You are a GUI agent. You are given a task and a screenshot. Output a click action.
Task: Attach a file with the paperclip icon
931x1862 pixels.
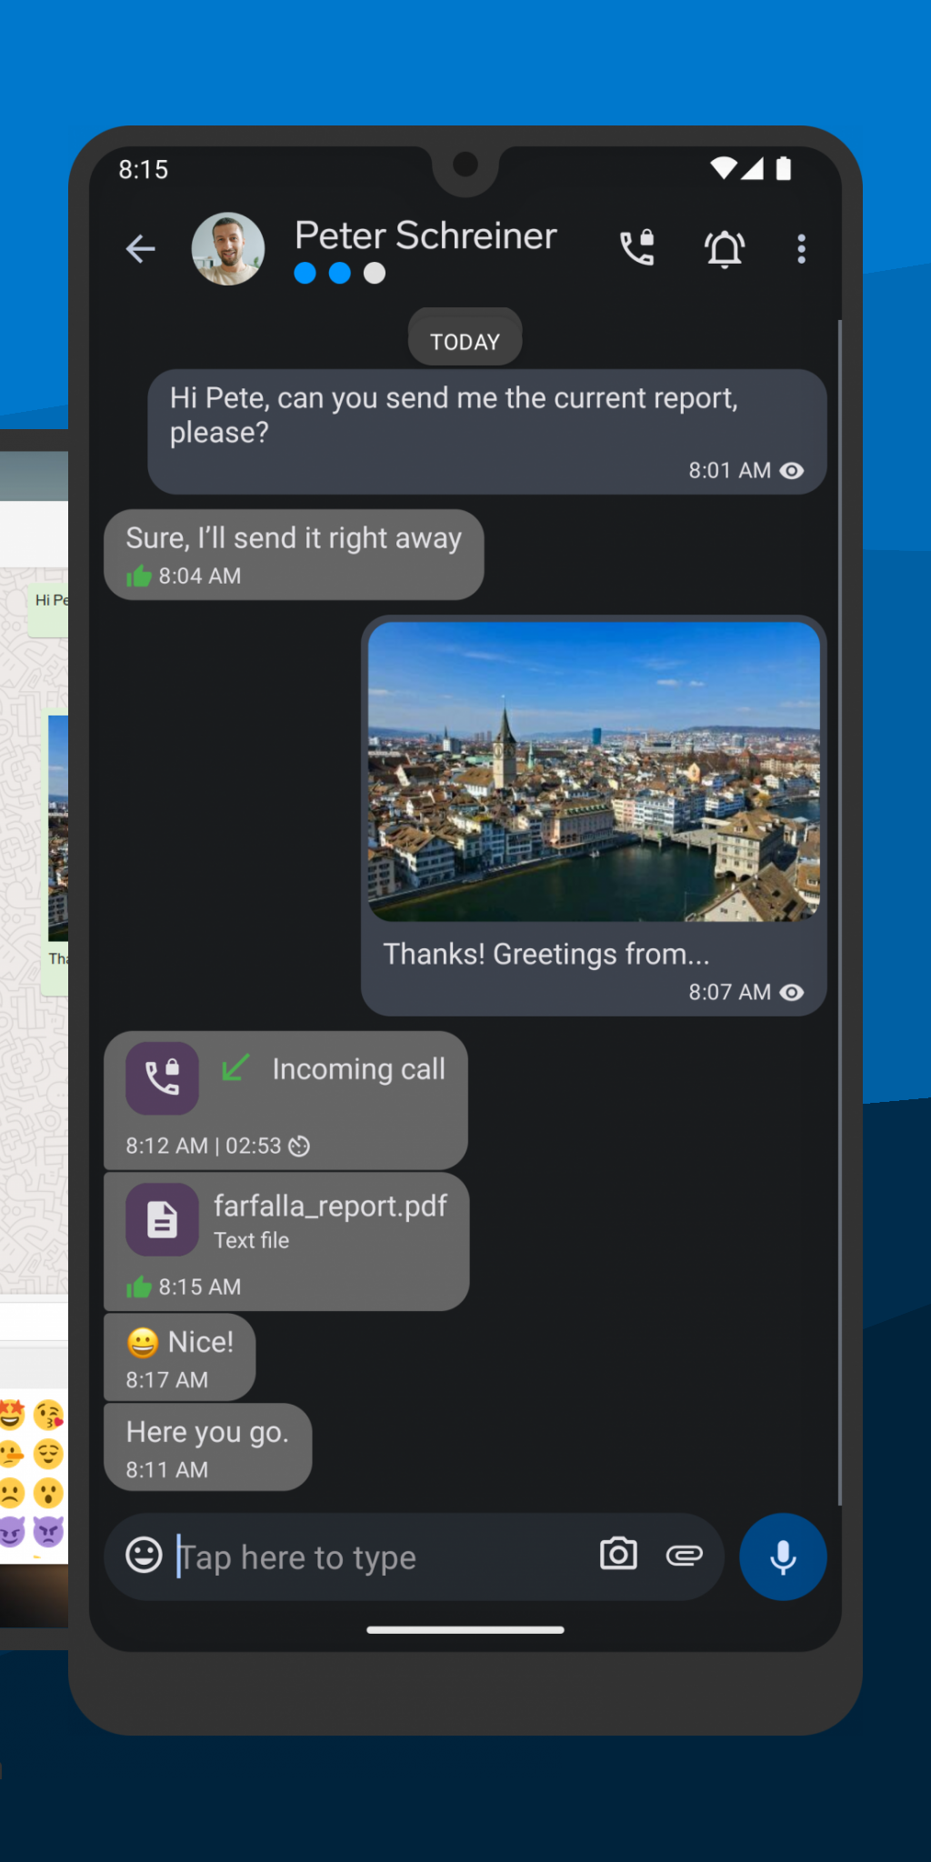tap(685, 1556)
